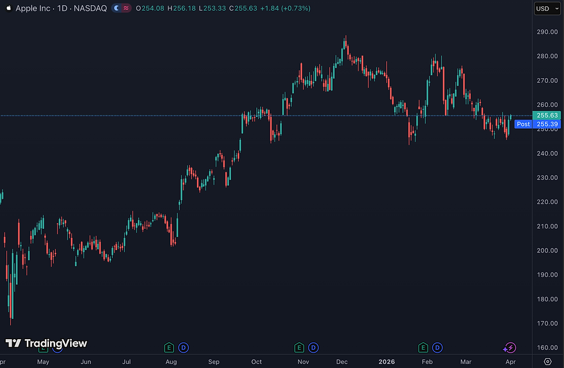Click the post-market moon status icon
Image resolution: width=564 pixels, height=368 pixels.
coord(116,8)
